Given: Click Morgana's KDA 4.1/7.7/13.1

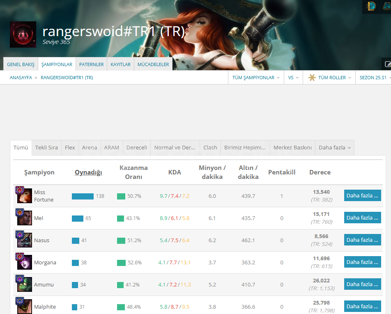Looking at the screenshot, I should click(175, 262).
